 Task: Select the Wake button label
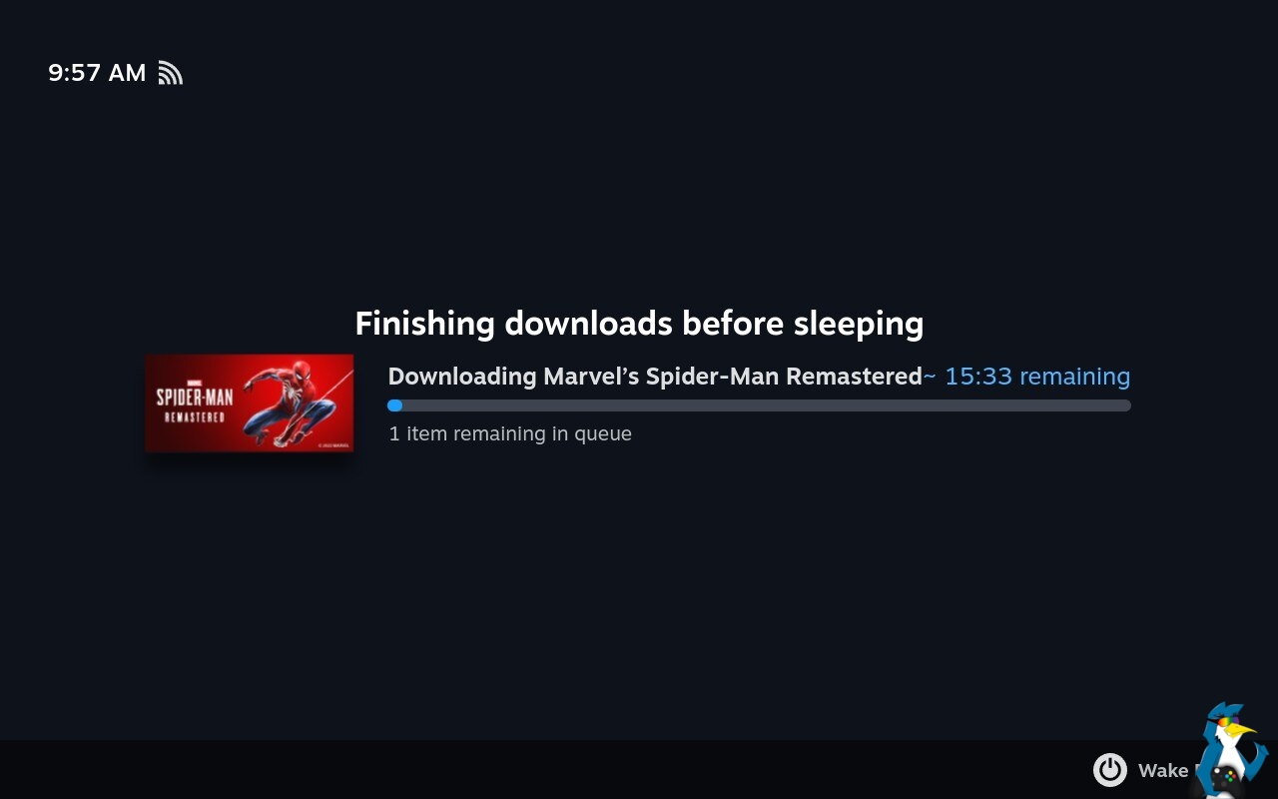click(1163, 770)
